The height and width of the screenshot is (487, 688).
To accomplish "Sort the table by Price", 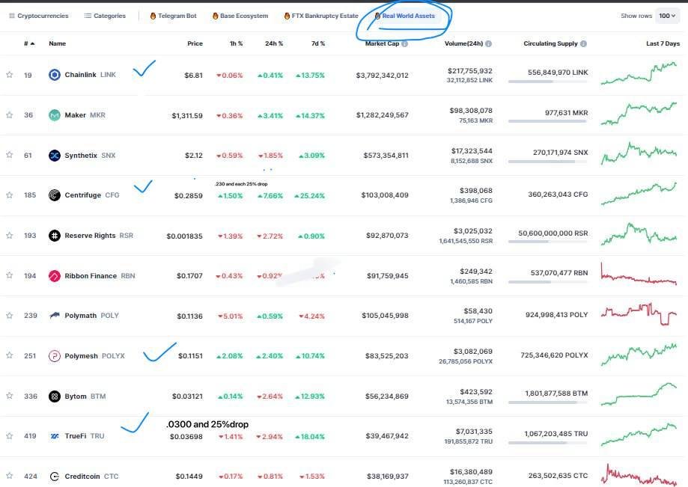I will 195,43.
